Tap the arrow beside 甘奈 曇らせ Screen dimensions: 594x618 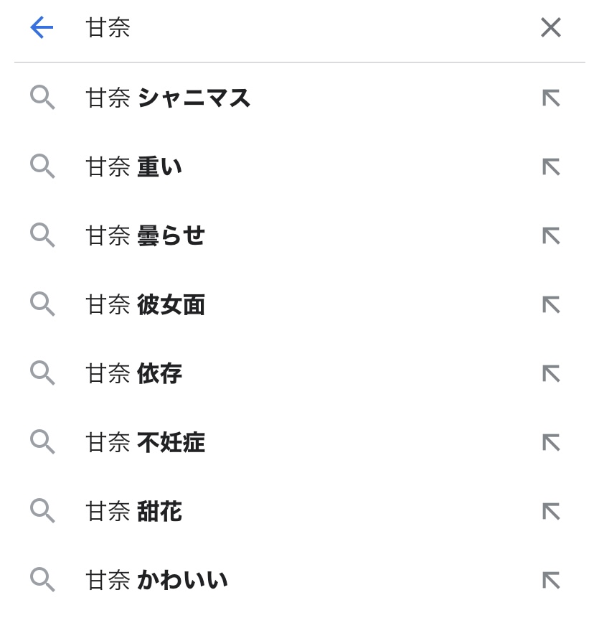pos(551,236)
